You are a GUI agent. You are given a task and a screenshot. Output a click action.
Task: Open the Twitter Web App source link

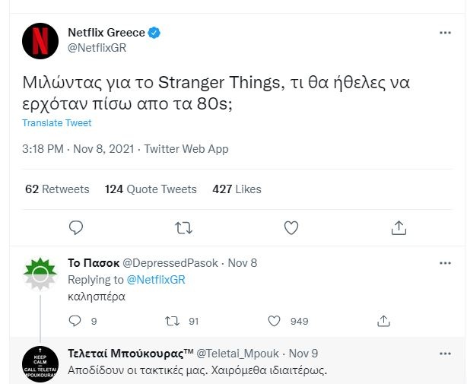186,149
